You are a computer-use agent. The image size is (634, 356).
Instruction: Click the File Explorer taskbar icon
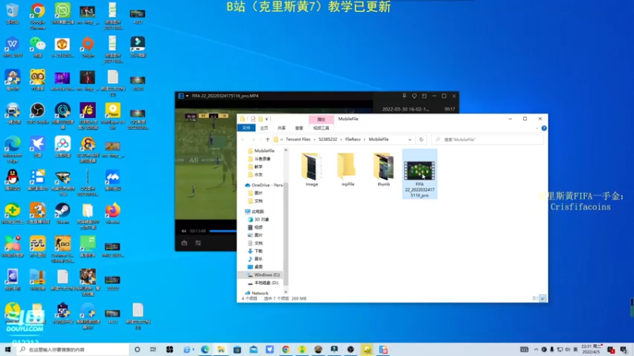coord(221,350)
